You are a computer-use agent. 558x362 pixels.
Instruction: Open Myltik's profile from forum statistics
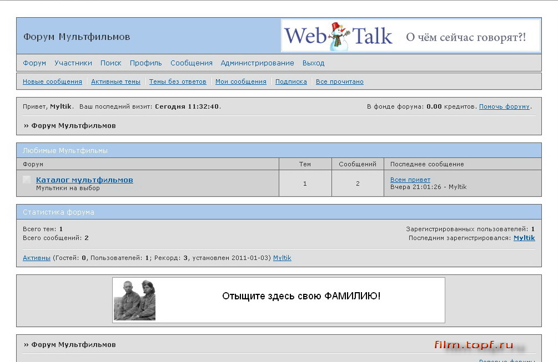[525, 238]
